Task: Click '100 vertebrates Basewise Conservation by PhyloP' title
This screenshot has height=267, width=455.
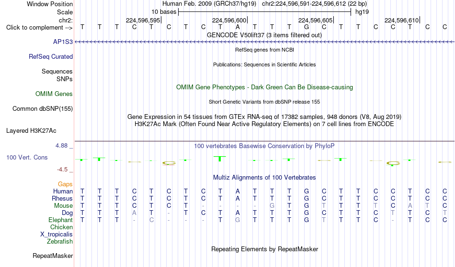Action: tap(264, 146)
